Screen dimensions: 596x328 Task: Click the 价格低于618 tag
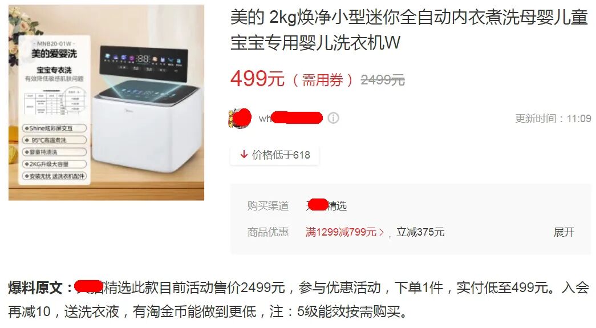(x=274, y=155)
